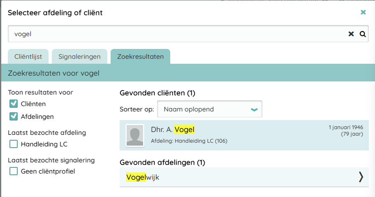Uncheck the Afdelingen checkbox

click(x=14, y=116)
